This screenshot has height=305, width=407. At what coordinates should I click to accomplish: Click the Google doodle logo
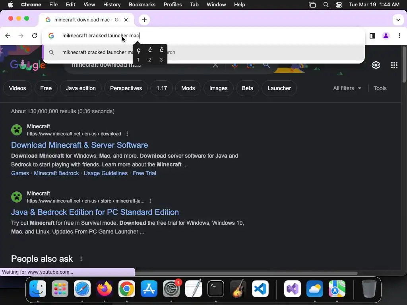click(28, 66)
